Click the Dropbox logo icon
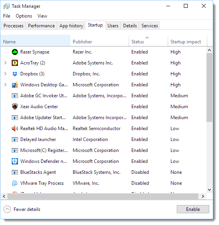 coord(15,74)
